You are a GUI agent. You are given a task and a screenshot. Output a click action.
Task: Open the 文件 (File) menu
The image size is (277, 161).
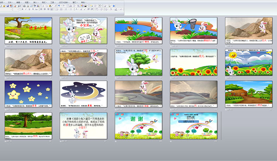10,3
